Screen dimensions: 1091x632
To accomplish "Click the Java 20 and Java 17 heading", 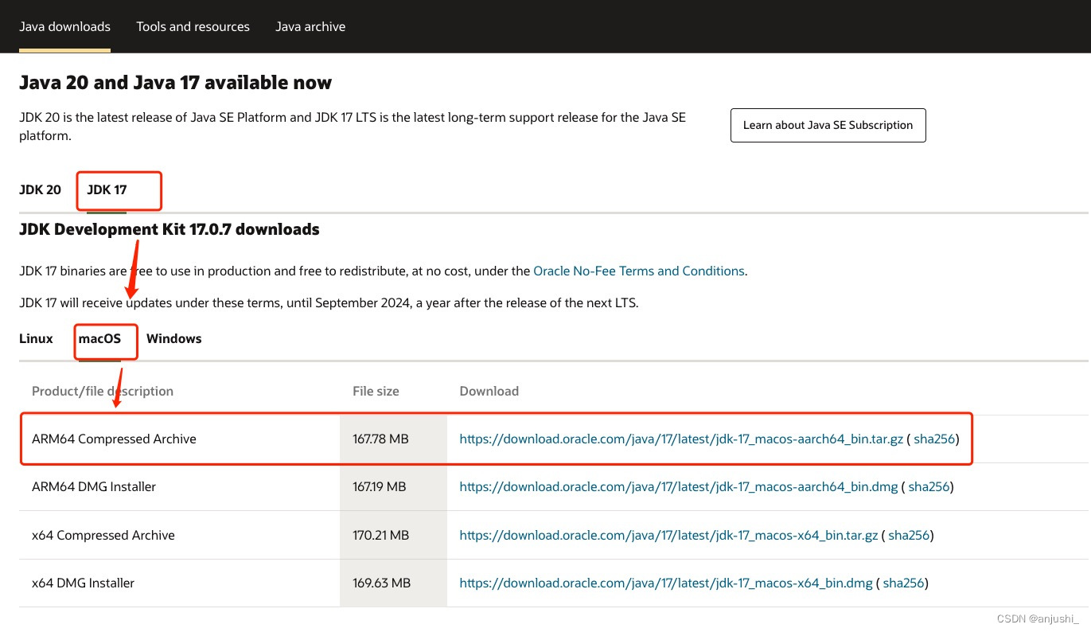I will (x=176, y=82).
